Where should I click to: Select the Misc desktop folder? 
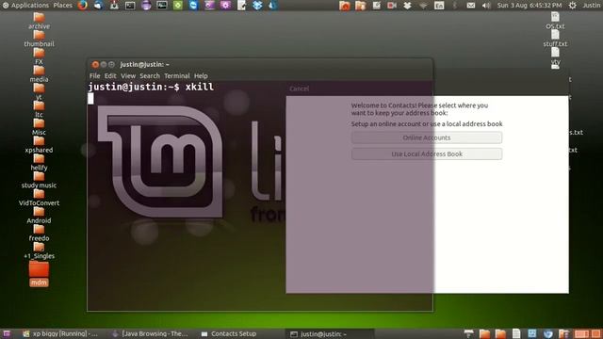point(39,127)
